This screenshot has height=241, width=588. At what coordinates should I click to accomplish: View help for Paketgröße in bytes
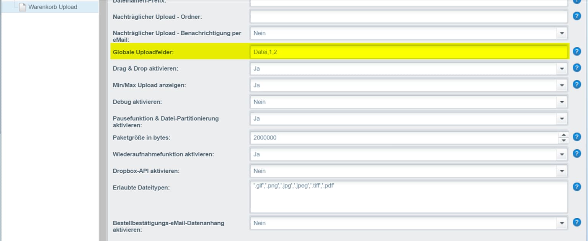pos(577,137)
